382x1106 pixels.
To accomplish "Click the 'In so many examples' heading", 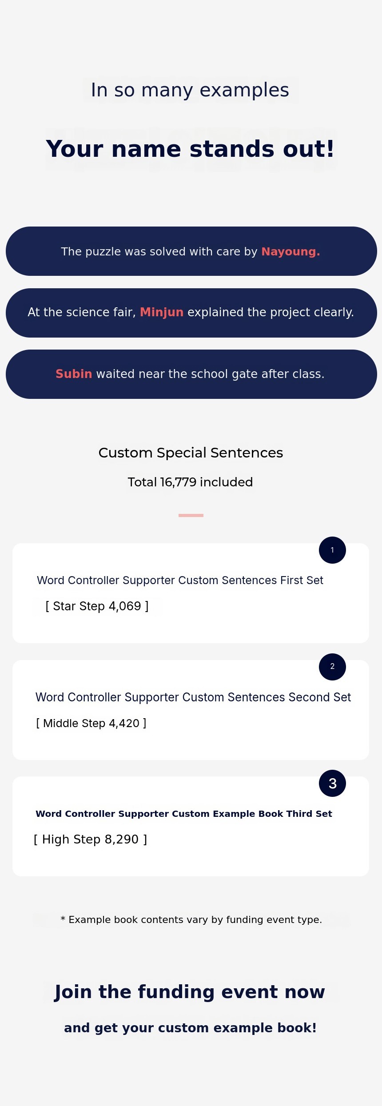I will (x=190, y=90).
